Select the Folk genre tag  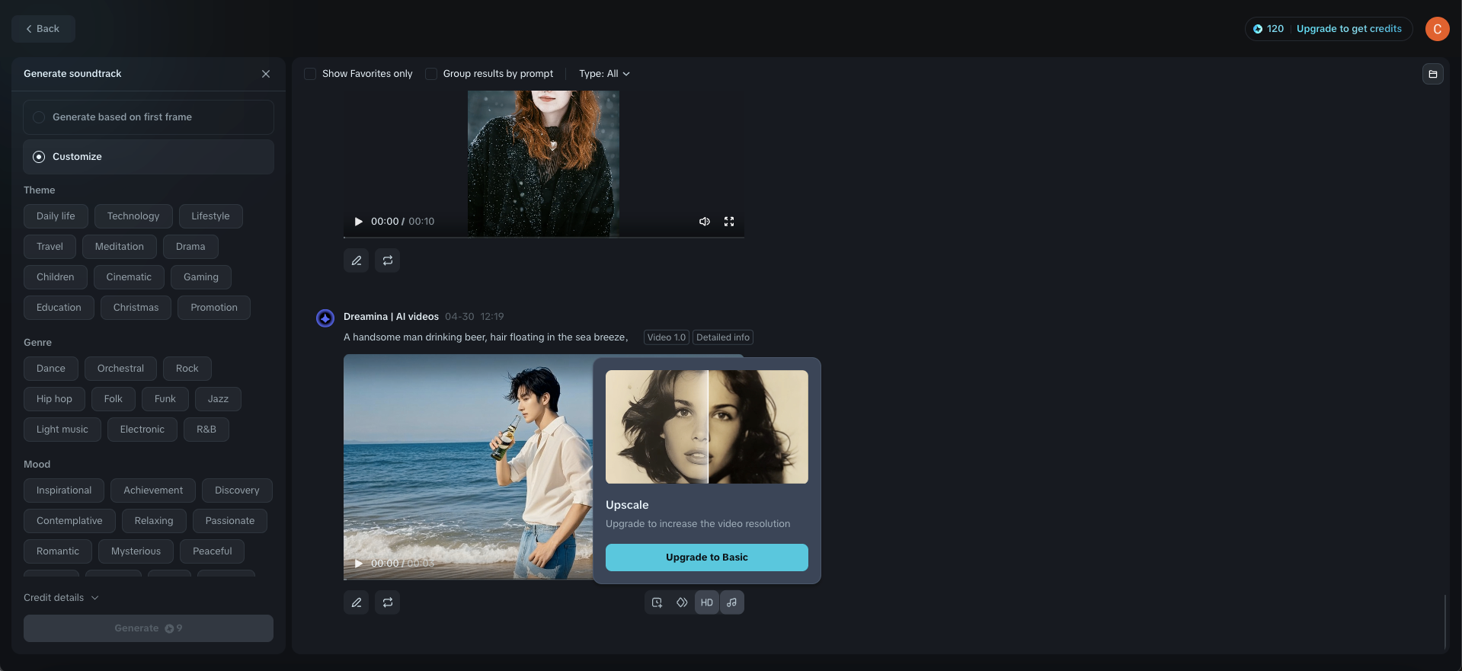tap(114, 399)
